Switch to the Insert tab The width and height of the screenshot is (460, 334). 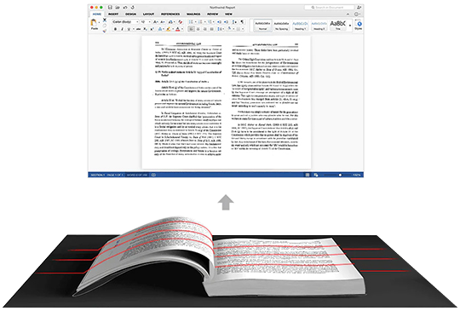click(113, 14)
